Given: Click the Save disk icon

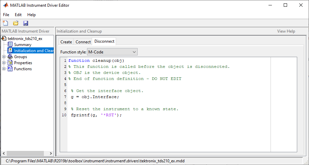Looking at the screenshot, I should [x=26, y=23].
